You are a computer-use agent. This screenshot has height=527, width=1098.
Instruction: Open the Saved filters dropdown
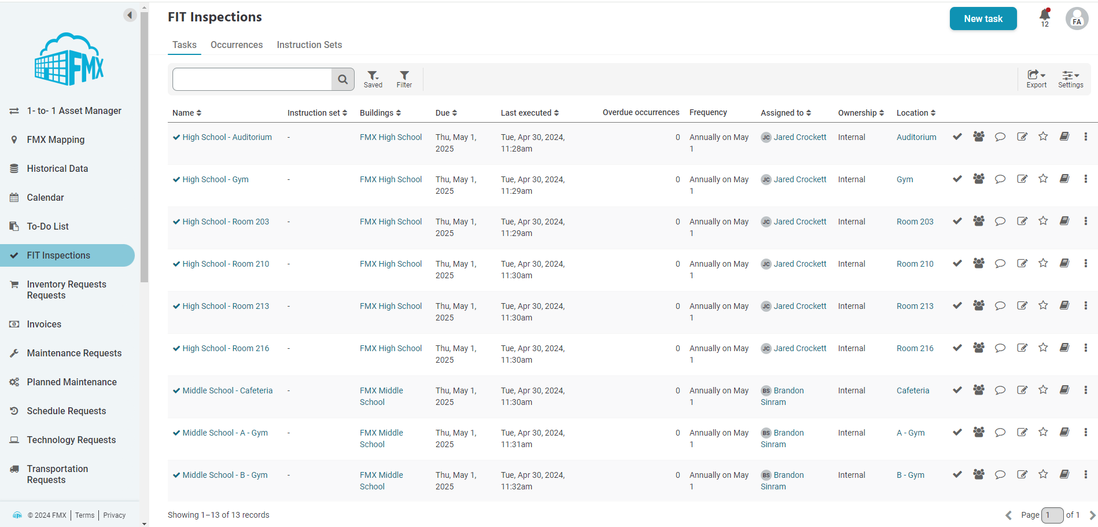click(x=373, y=79)
